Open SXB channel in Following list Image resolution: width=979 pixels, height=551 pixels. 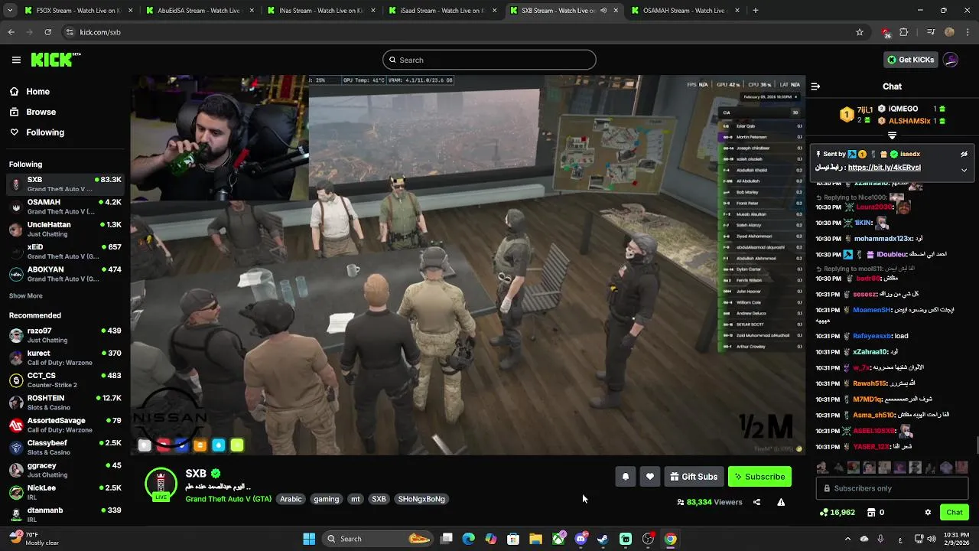click(65, 184)
